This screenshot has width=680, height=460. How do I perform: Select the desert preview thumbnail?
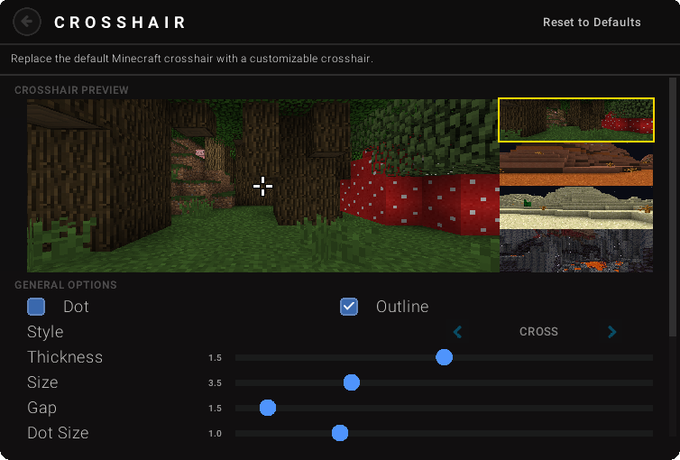coord(576,207)
